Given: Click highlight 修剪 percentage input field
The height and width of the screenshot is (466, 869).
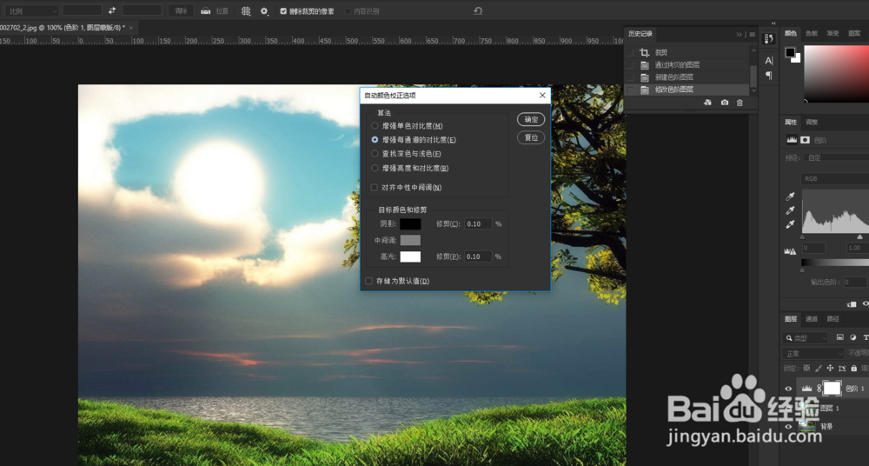Looking at the screenshot, I should point(478,256).
